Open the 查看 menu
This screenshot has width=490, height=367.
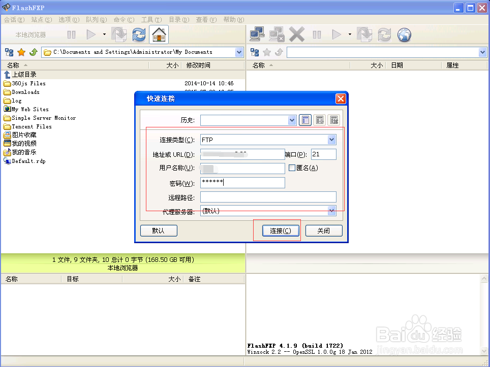pyautogui.click(x=206, y=20)
